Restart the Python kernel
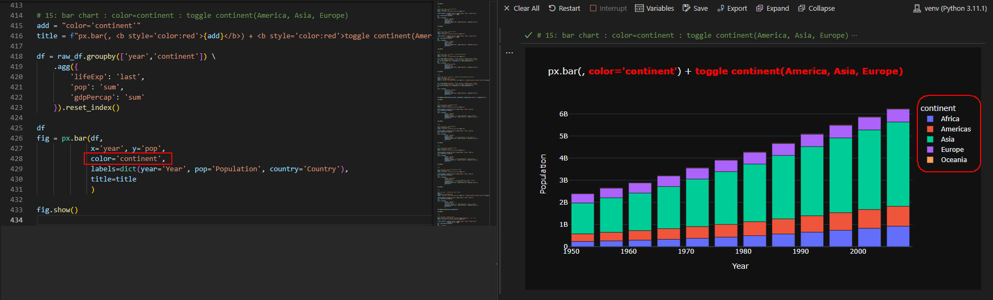 click(x=564, y=8)
